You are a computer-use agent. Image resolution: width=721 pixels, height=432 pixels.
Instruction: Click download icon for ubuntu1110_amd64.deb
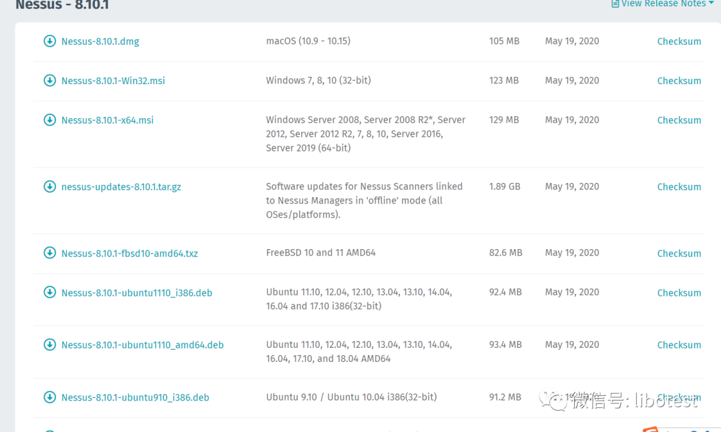pyautogui.click(x=49, y=345)
